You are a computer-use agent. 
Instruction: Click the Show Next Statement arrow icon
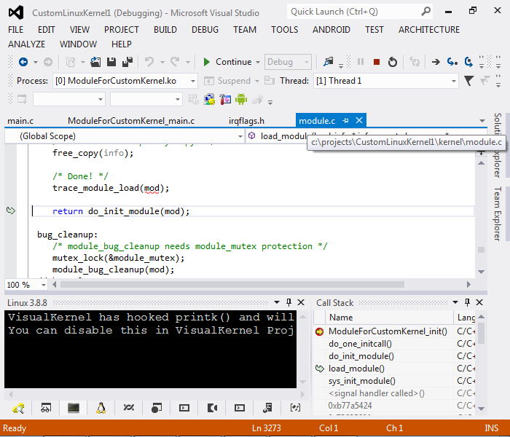pyautogui.click(x=436, y=62)
